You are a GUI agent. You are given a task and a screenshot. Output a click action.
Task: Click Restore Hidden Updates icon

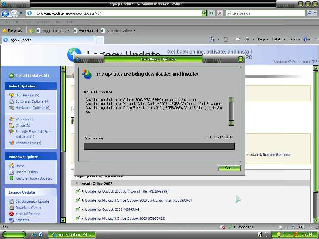(12, 178)
